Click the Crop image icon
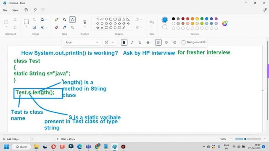269x151 pixels. tap(34, 20)
